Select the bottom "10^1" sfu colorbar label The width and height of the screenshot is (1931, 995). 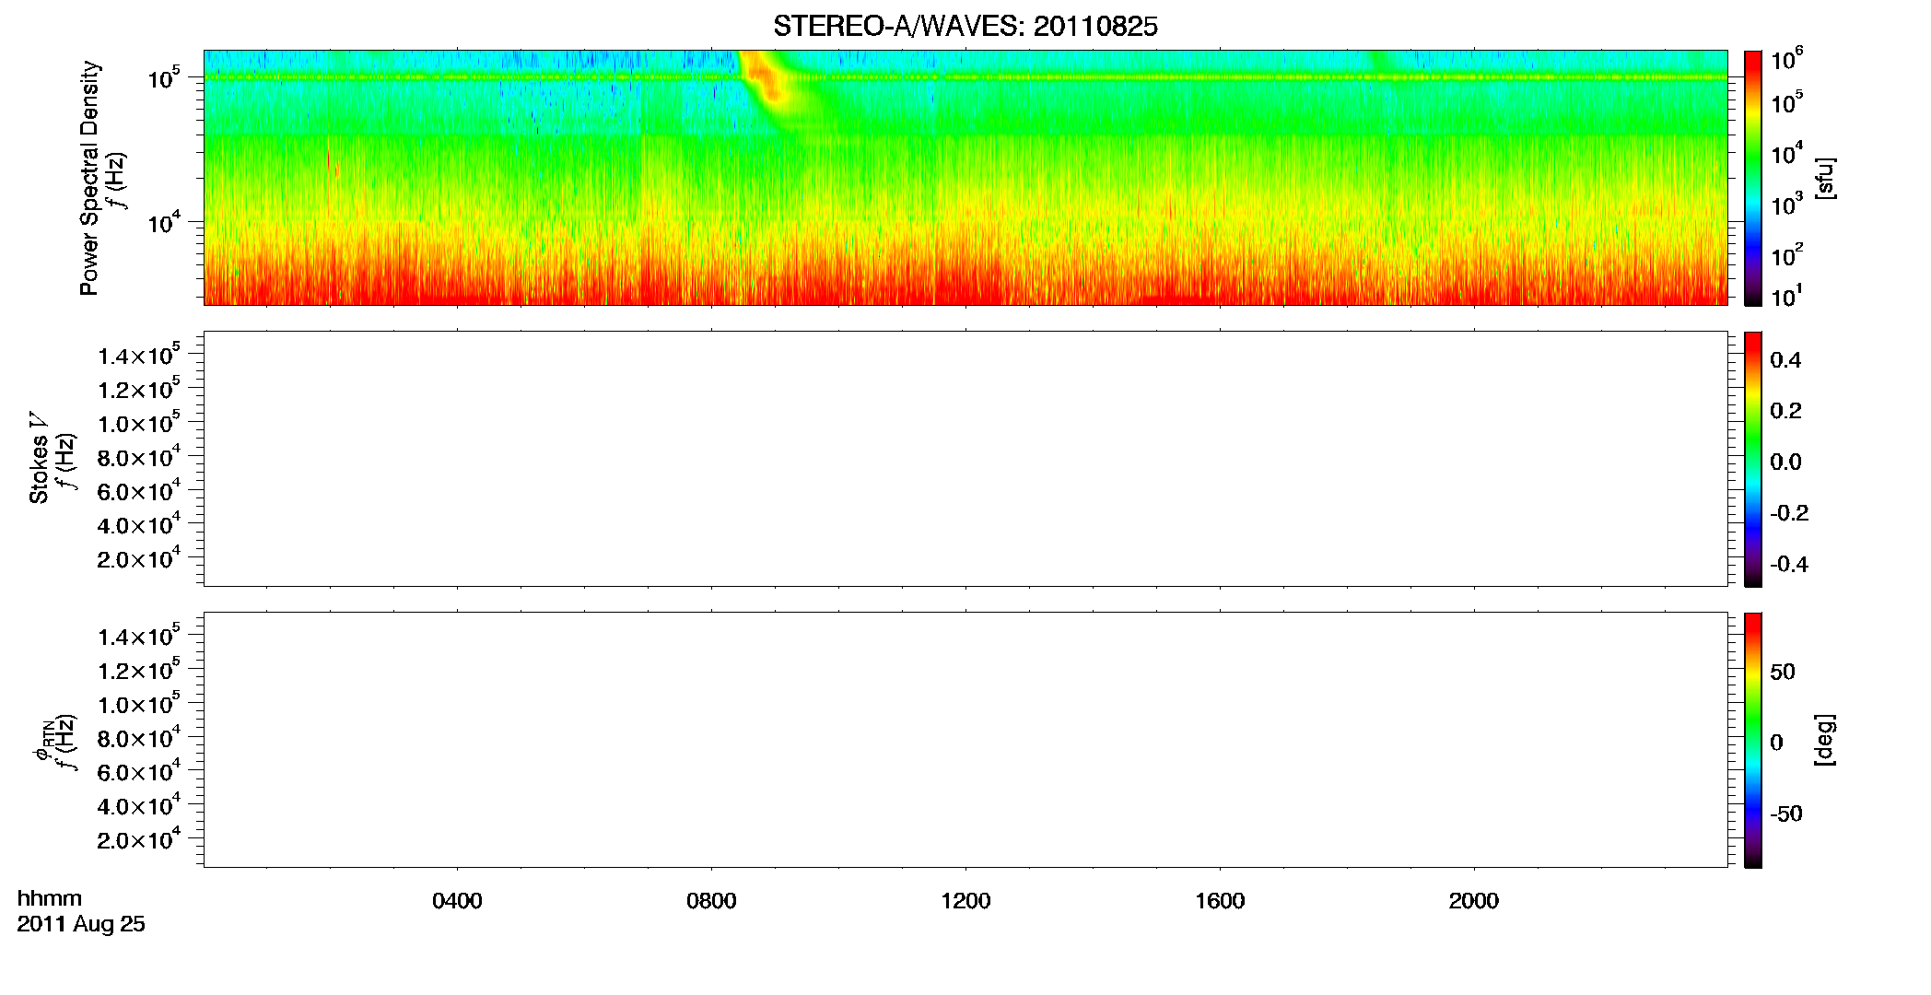point(1786,296)
